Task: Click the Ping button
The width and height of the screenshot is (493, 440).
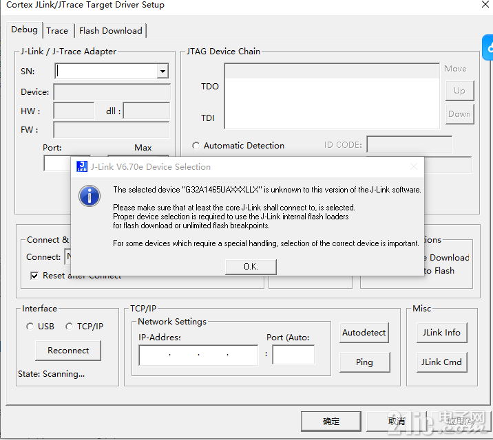Action: pyautogui.click(x=365, y=362)
